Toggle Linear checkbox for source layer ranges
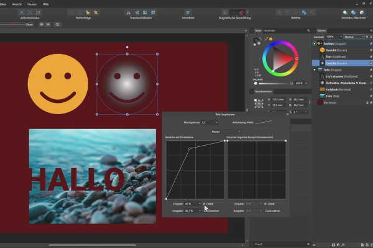This screenshot has height=248, width=373. click(204, 204)
